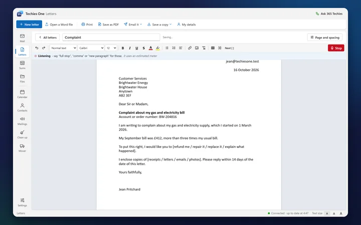Print the letter
Viewport: 361px width, 225px height.
[x=87, y=24]
